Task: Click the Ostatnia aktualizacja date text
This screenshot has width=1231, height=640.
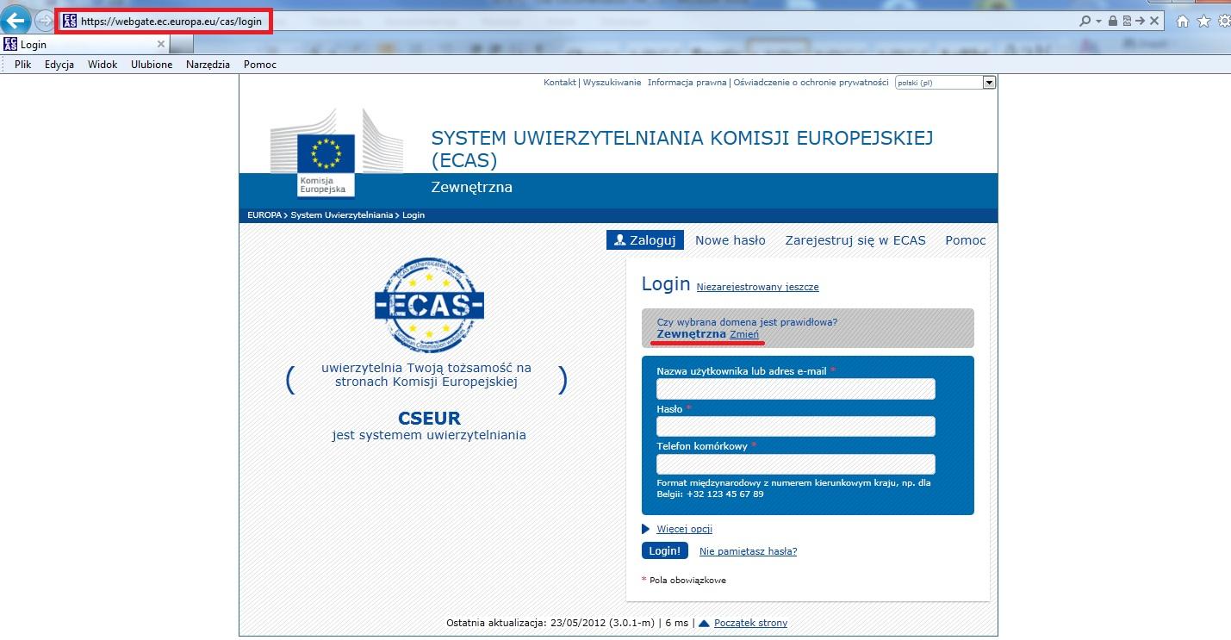Action: point(552,623)
